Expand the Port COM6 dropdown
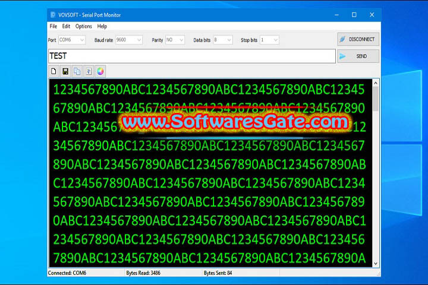428x285 pixels. coord(72,40)
